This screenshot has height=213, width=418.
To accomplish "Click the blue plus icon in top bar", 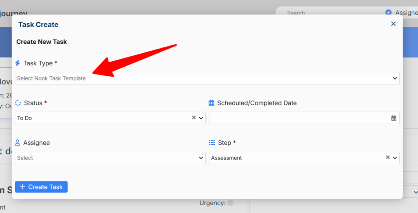I will tap(388, 13).
